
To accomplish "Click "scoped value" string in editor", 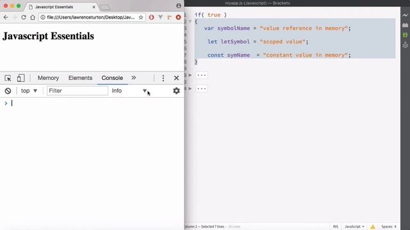I will pos(283,42).
